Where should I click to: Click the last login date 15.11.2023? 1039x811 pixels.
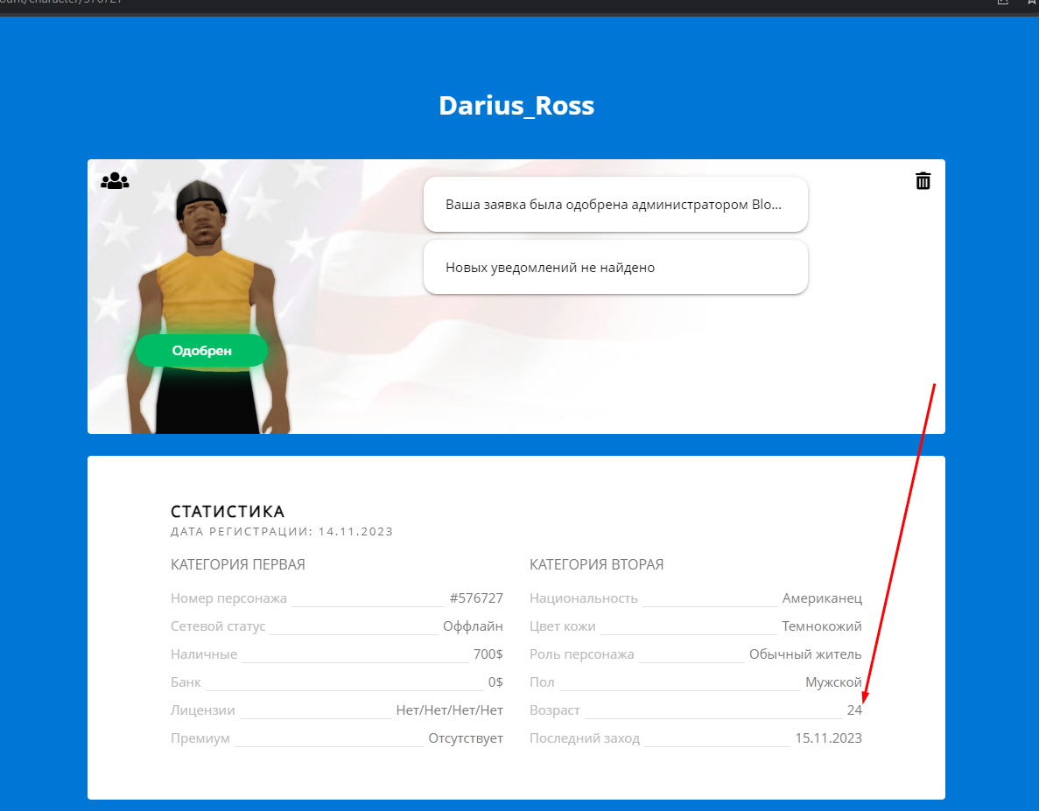(x=828, y=738)
